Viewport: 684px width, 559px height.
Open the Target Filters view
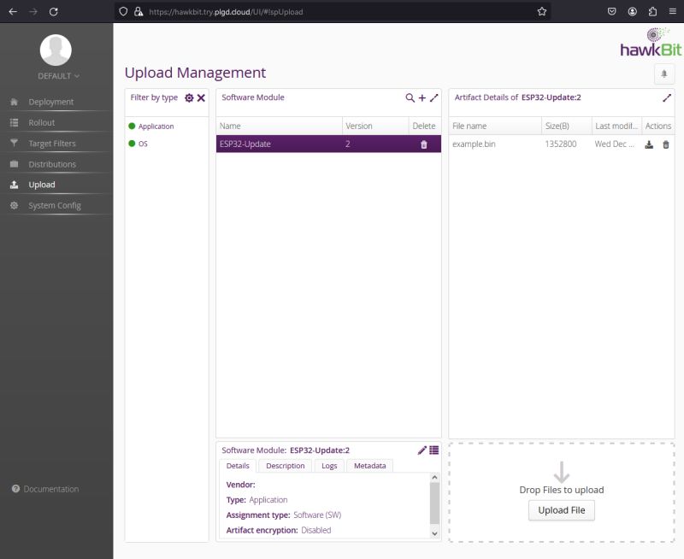[52, 144]
